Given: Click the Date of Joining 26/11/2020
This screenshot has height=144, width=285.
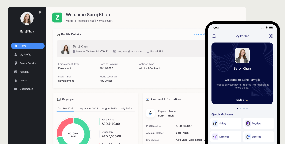Looking at the screenshot, I should click(106, 68).
